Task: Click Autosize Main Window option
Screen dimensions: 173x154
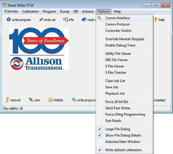Action: point(123,142)
